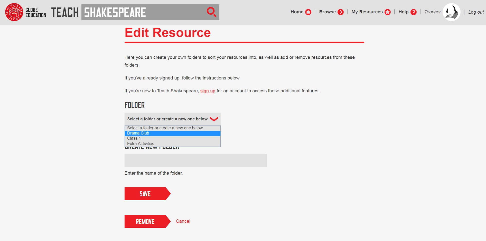This screenshot has height=241, width=486.
Task: Open the Help menu item
Action: 403,12
